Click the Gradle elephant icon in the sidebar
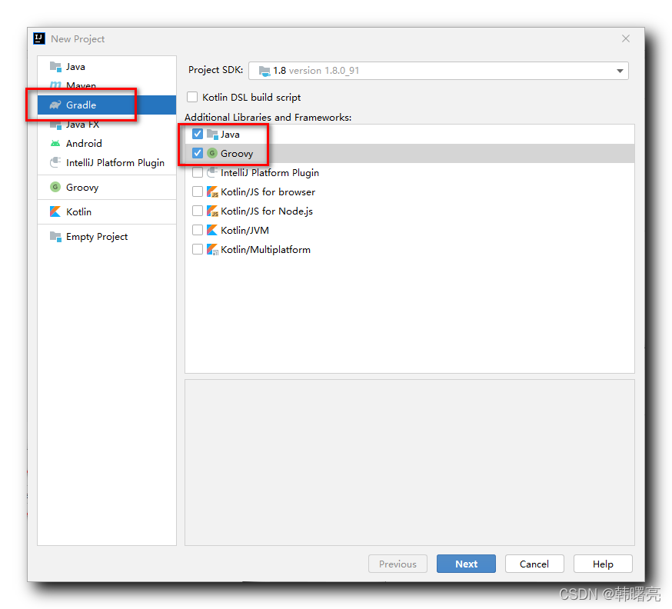Viewport: 672px width, 609px height. pos(55,105)
